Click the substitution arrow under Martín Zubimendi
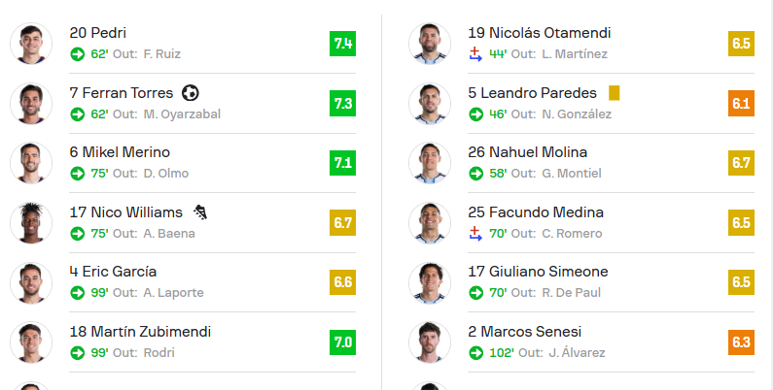 [x=78, y=352]
